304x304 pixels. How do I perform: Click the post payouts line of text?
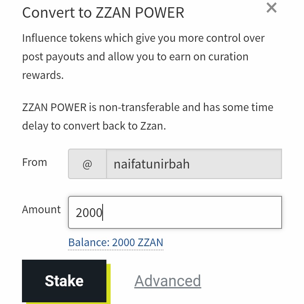tap(135, 57)
